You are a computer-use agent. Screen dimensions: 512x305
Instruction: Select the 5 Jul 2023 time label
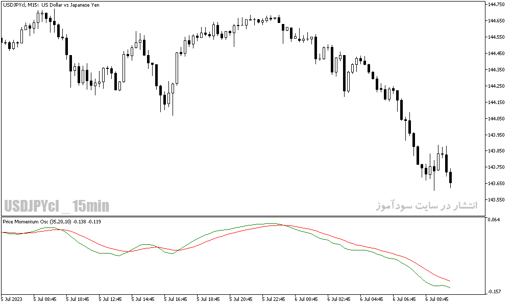tap(12, 299)
